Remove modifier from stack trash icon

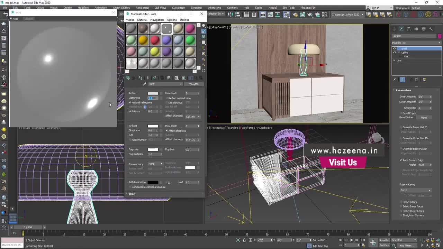point(416,80)
